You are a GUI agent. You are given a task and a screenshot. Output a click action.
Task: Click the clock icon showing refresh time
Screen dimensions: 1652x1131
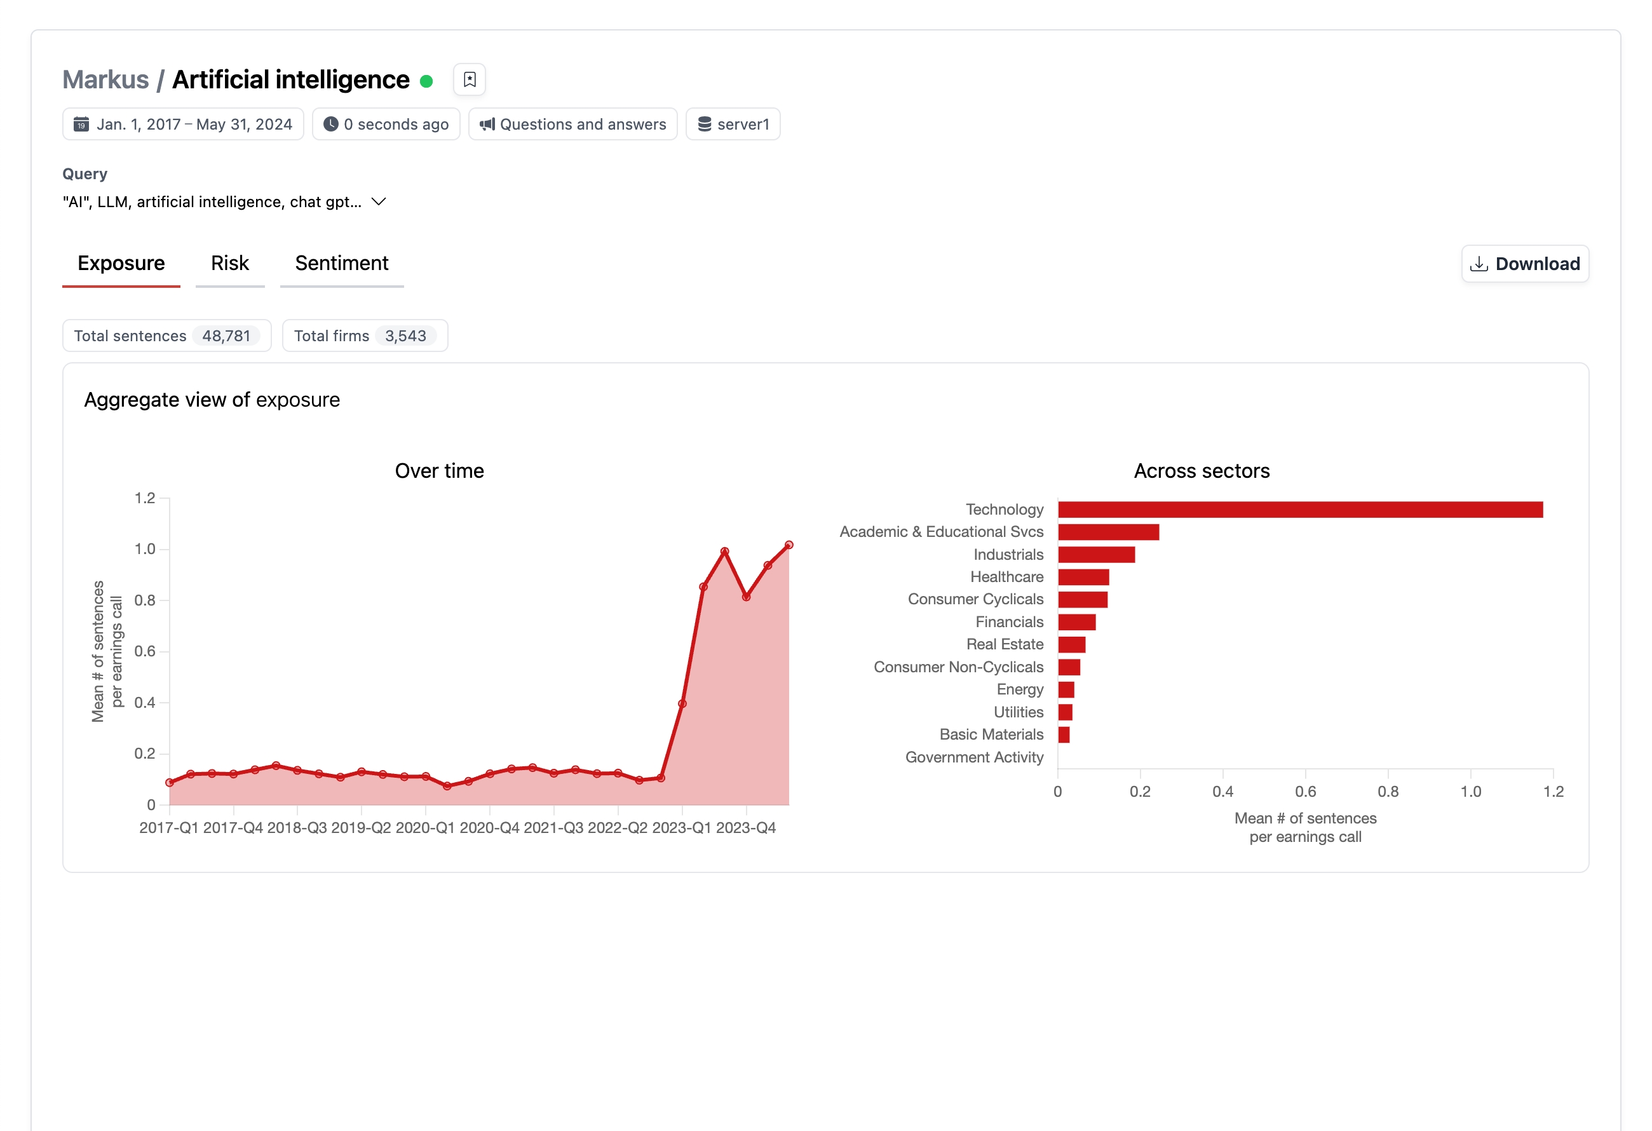tap(331, 124)
